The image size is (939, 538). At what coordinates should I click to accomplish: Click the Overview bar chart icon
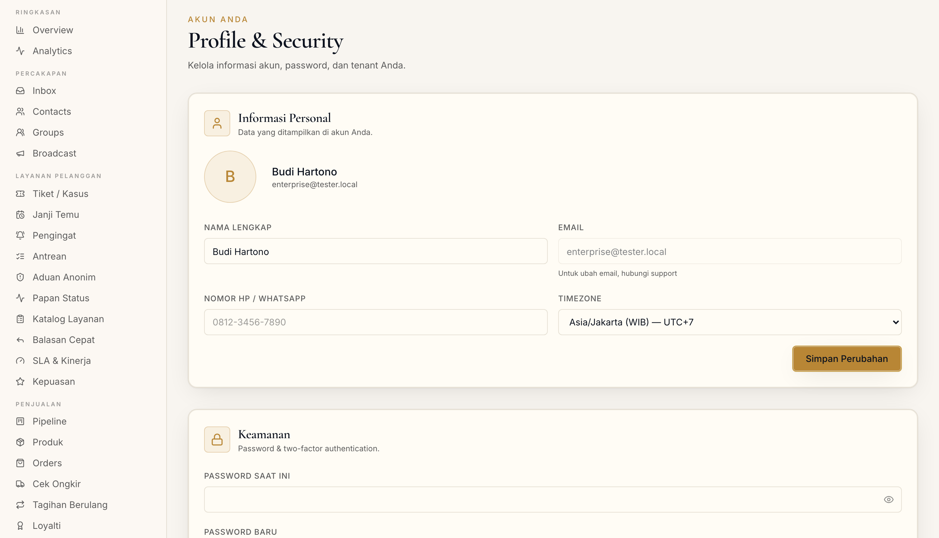20,30
